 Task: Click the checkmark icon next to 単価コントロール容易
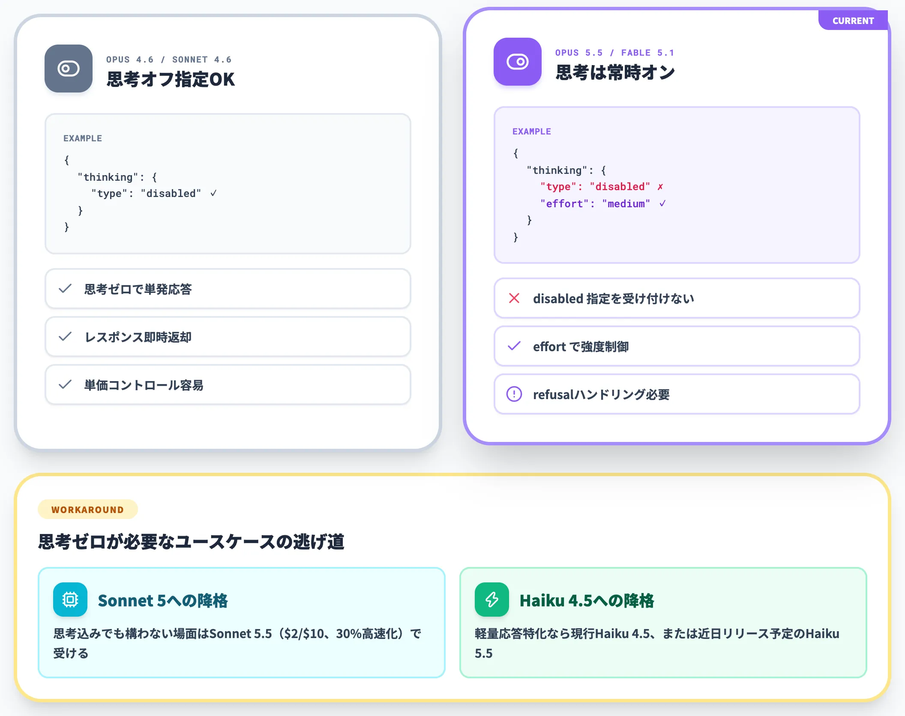(x=65, y=385)
